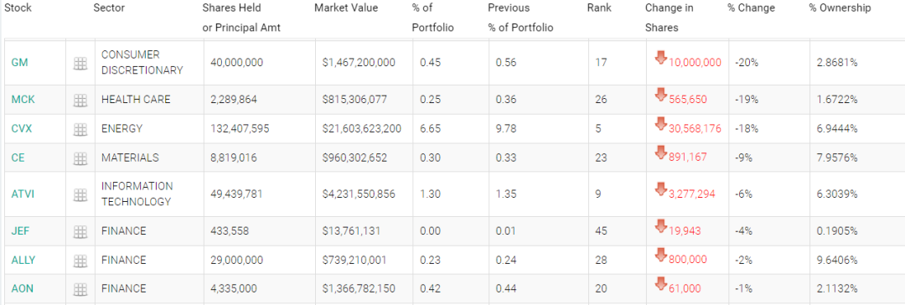
Task: Open the ALLY ticker link
Action: 23,260
